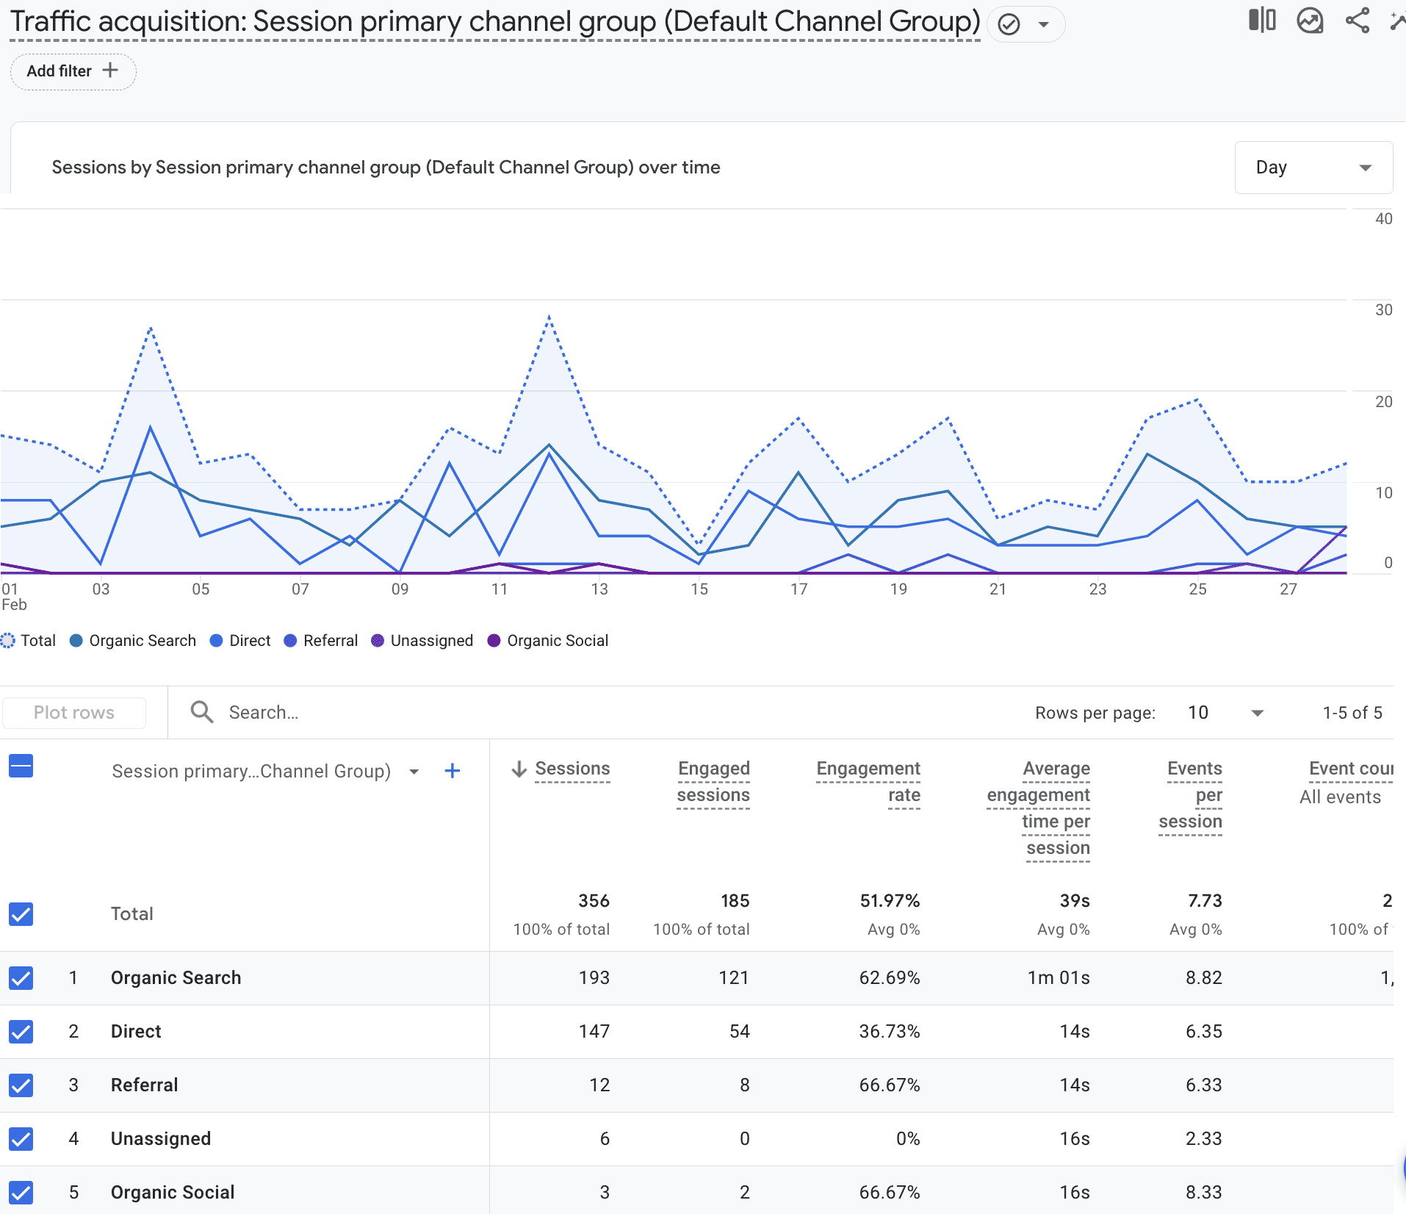Click the search magnifier icon
Viewport: 1406px width, 1214px height.
[201, 712]
